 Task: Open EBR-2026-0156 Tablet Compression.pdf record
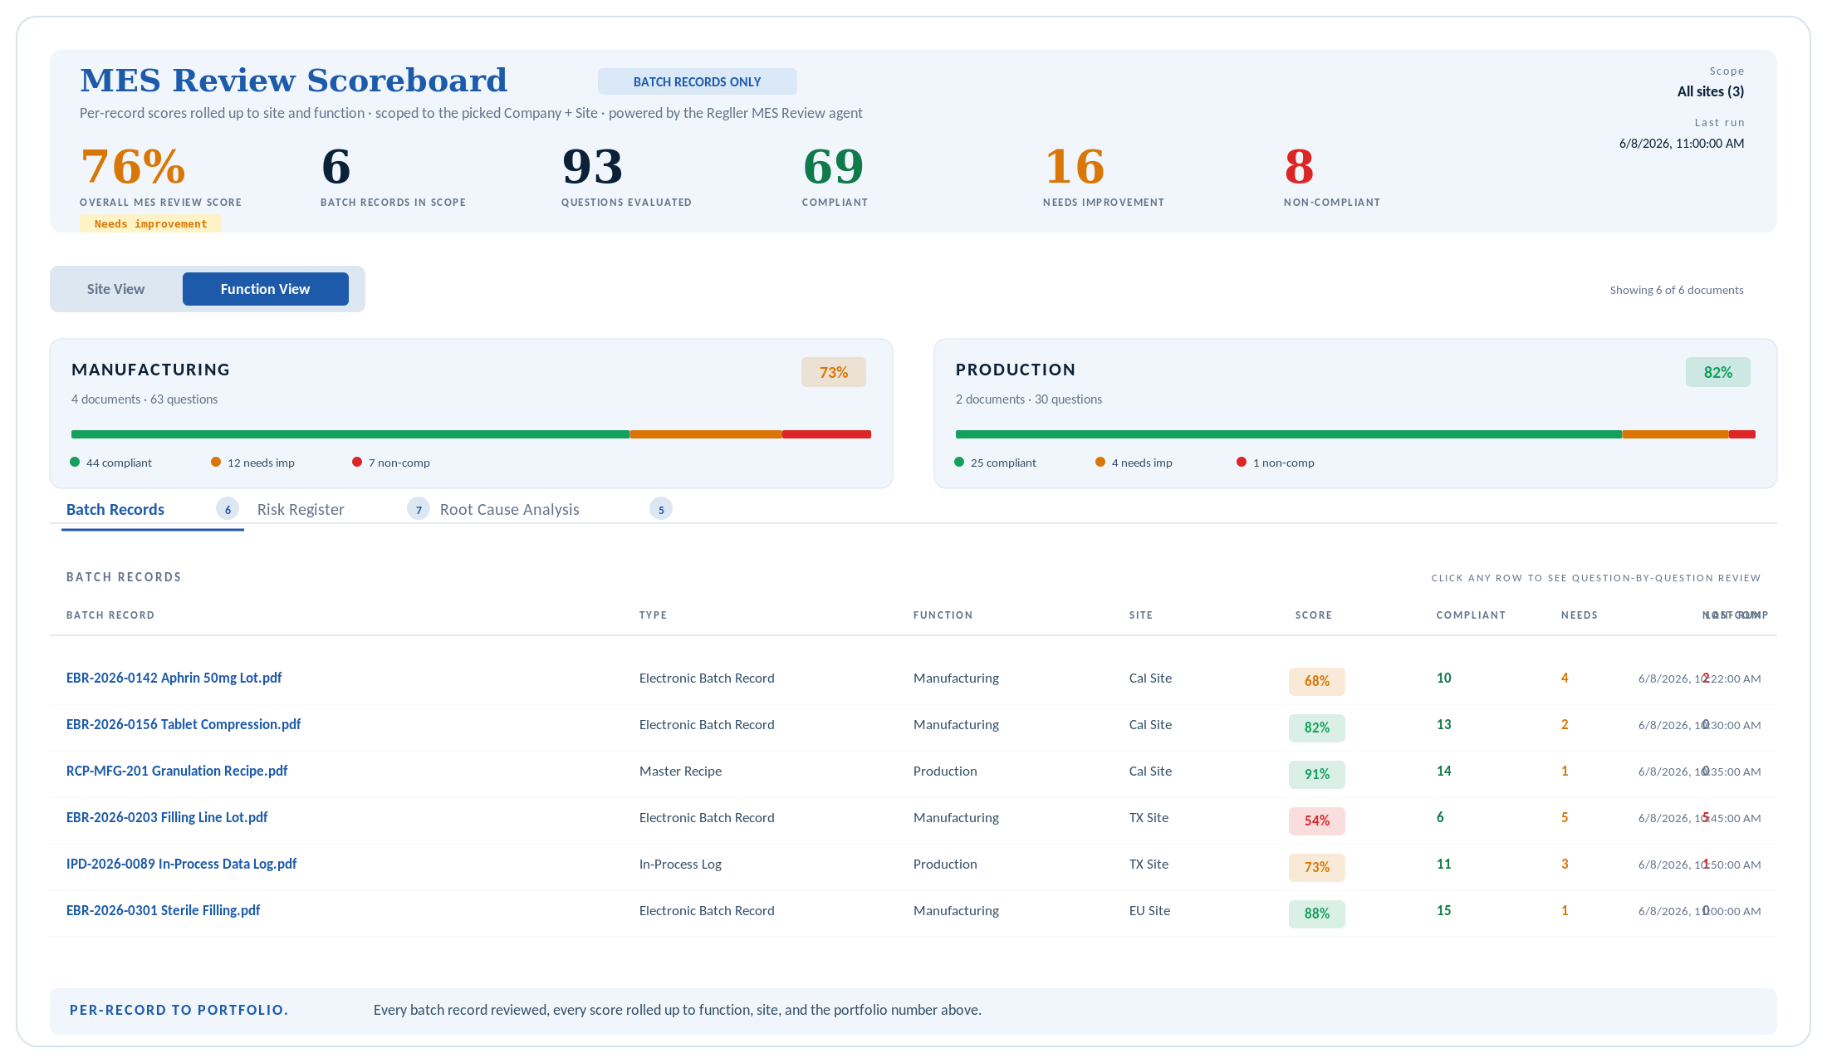184,724
